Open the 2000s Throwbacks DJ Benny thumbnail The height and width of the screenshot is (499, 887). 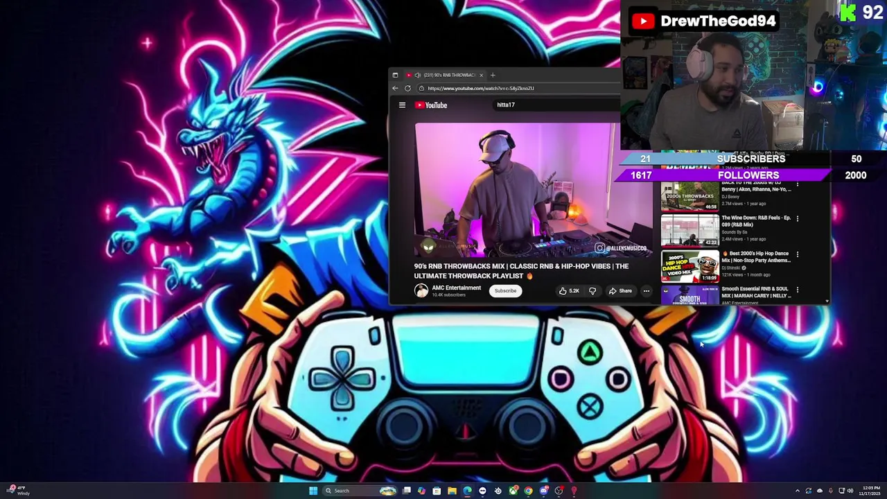[690, 196]
